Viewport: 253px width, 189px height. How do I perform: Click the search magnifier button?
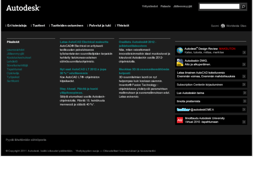pyautogui.click(x=243, y=7)
